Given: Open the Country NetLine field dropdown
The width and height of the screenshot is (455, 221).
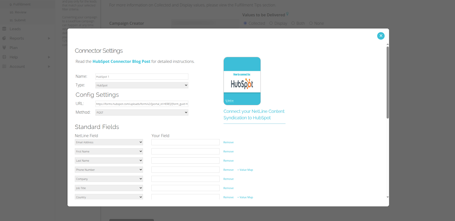Looking at the screenshot, I should (x=109, y=197).
